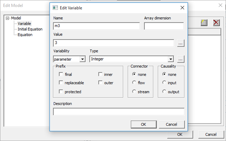Image resolution: width=226 pixels, height=141 pixels.
Task: Select the Model root tree item
Action: coord(16,18)
